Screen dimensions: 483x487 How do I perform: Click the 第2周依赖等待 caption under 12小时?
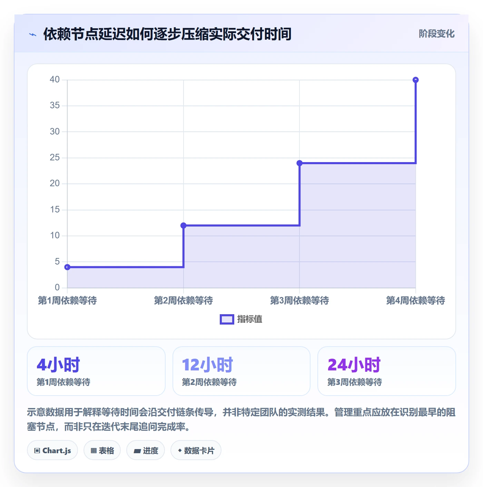(x=209, y=382)
